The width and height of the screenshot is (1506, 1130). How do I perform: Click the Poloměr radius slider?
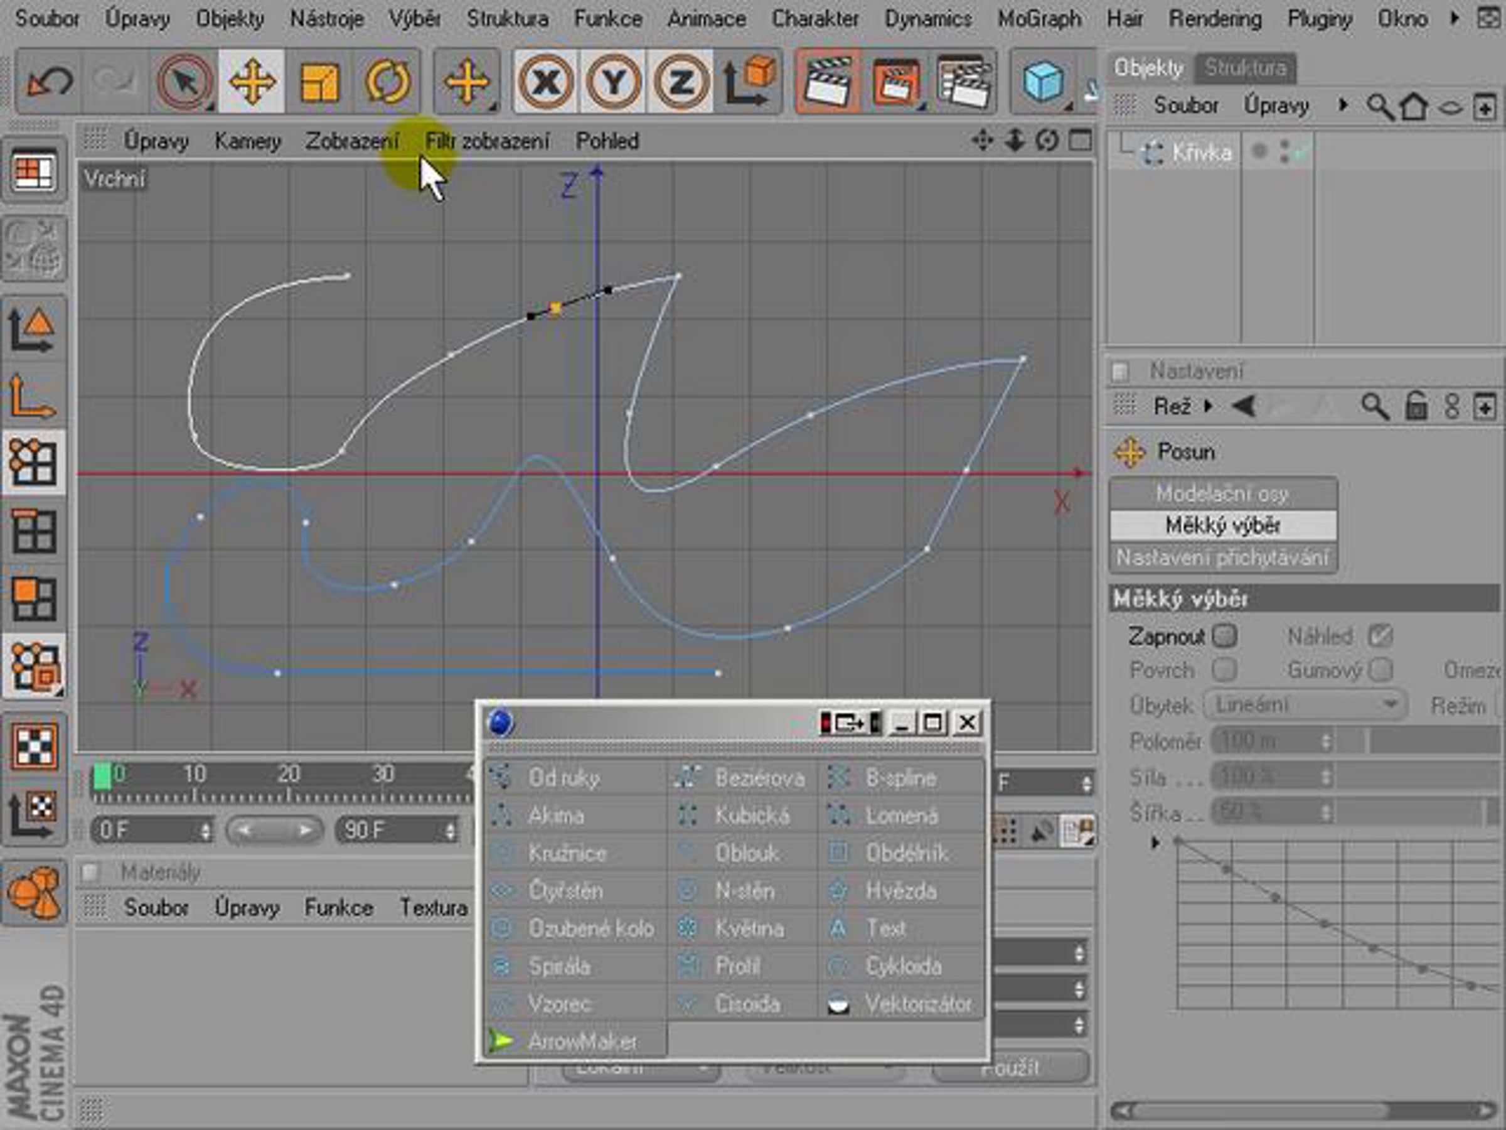tap(1433, 741)
